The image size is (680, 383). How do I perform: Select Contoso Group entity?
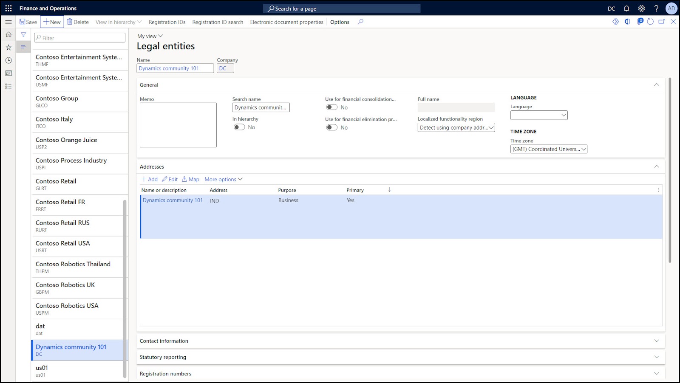click(79, 101)
